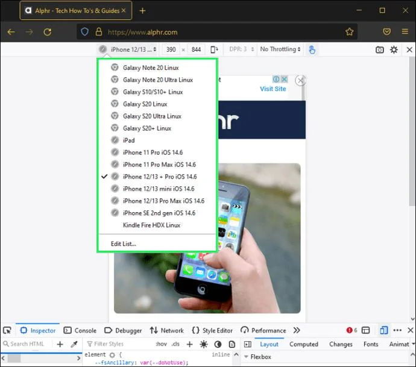Choose iPhone 12/13 mini iOS 14.6
416x367 pixels.
point(157,189)
